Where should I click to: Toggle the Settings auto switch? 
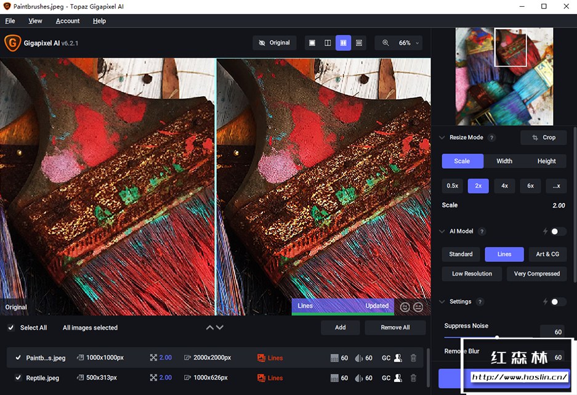559,302
